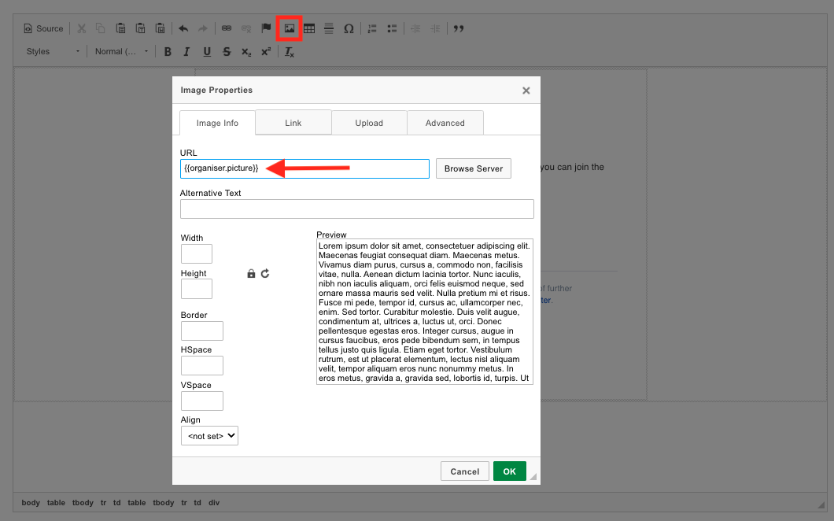Click the Anchor flag icon
Viewport: 834px width, 521px height.
pos(266,29)
